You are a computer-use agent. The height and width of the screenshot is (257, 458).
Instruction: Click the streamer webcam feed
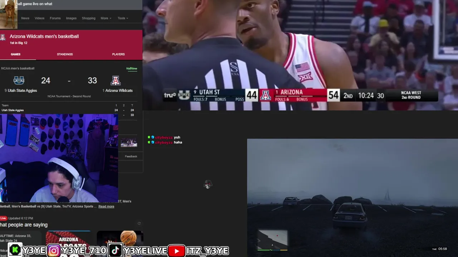(59, 158)
